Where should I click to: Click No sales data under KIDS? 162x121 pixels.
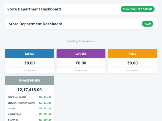click(132, 71)
